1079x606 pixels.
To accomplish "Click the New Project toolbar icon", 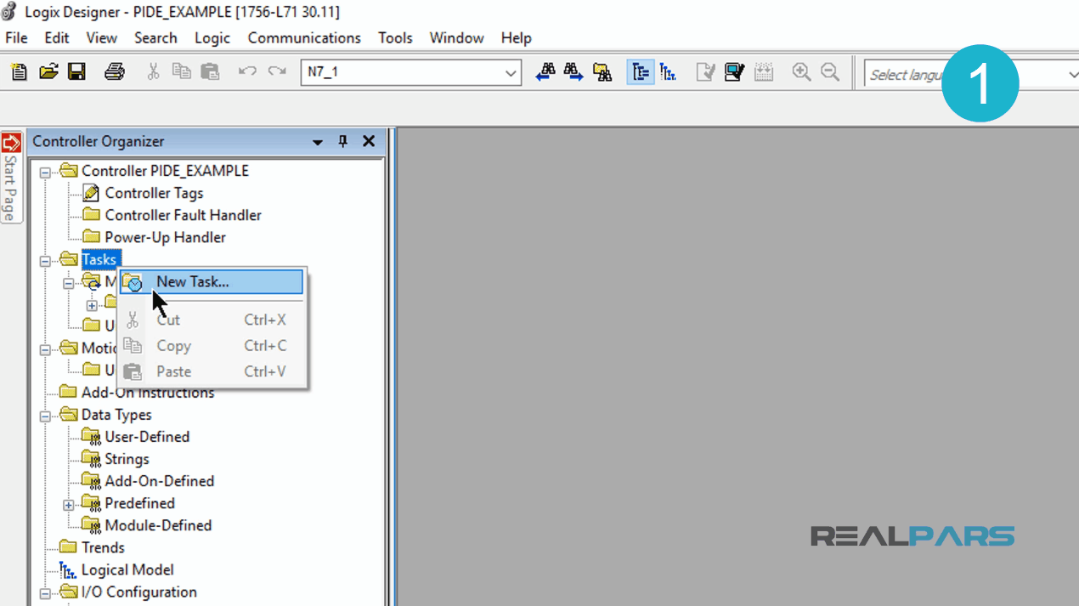I will point(18,72).
